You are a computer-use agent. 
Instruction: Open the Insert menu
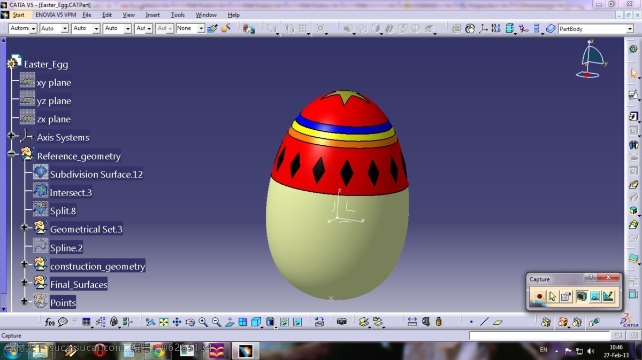tap(152, 15)
